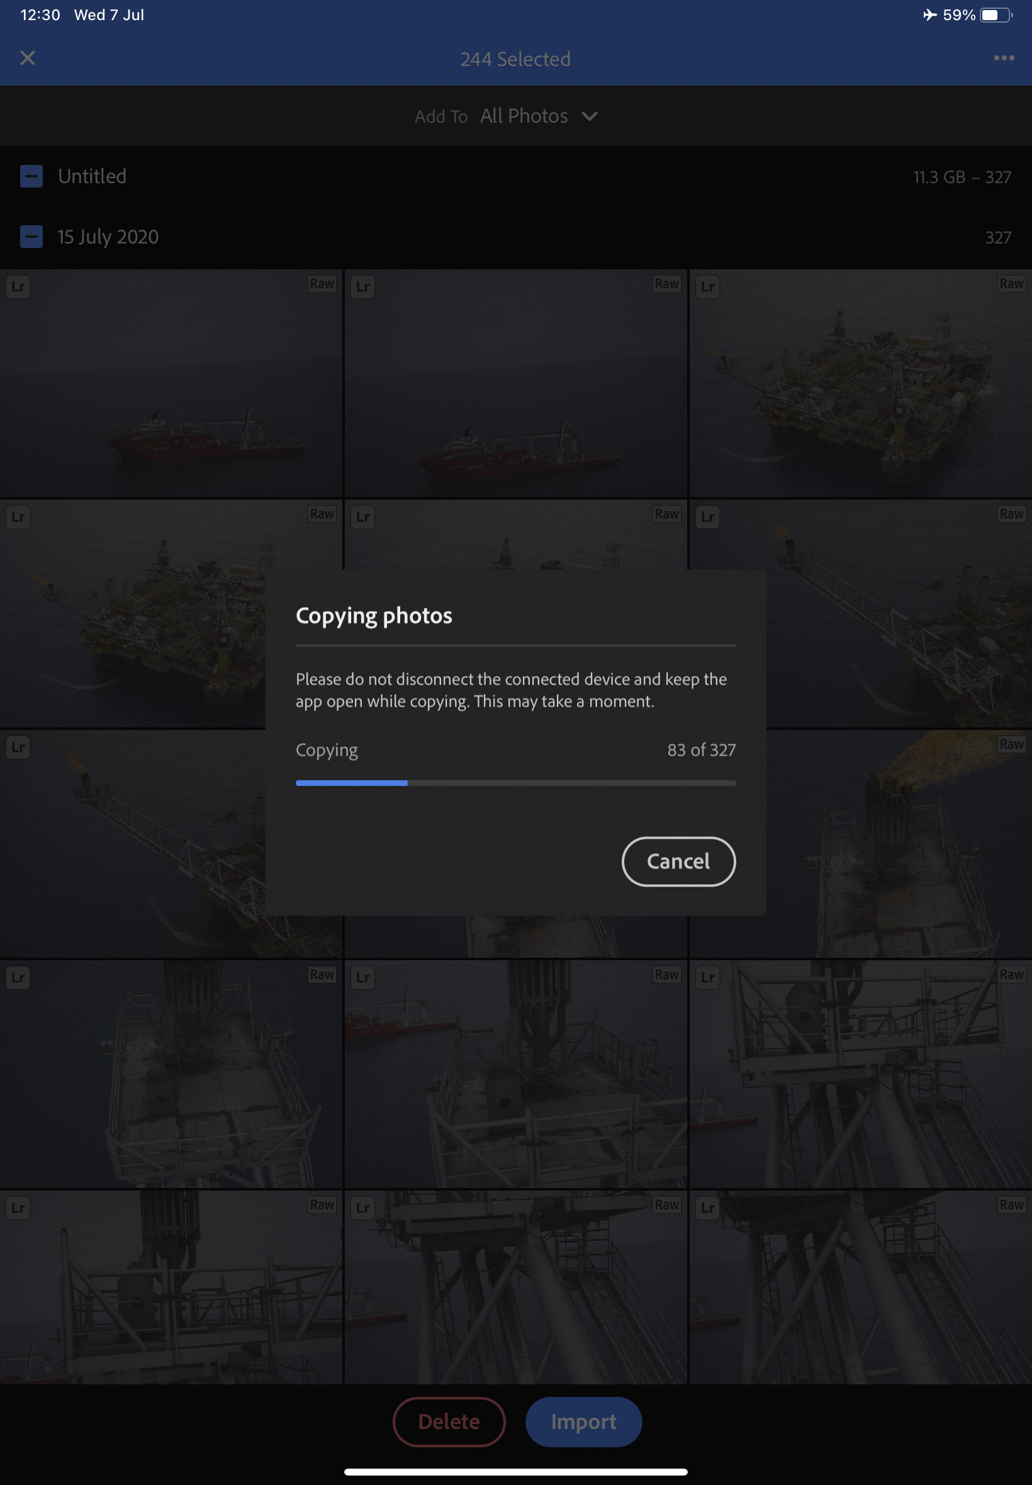
Task: Click Lr badge on first-row right photo
Action: coord(708,286)
